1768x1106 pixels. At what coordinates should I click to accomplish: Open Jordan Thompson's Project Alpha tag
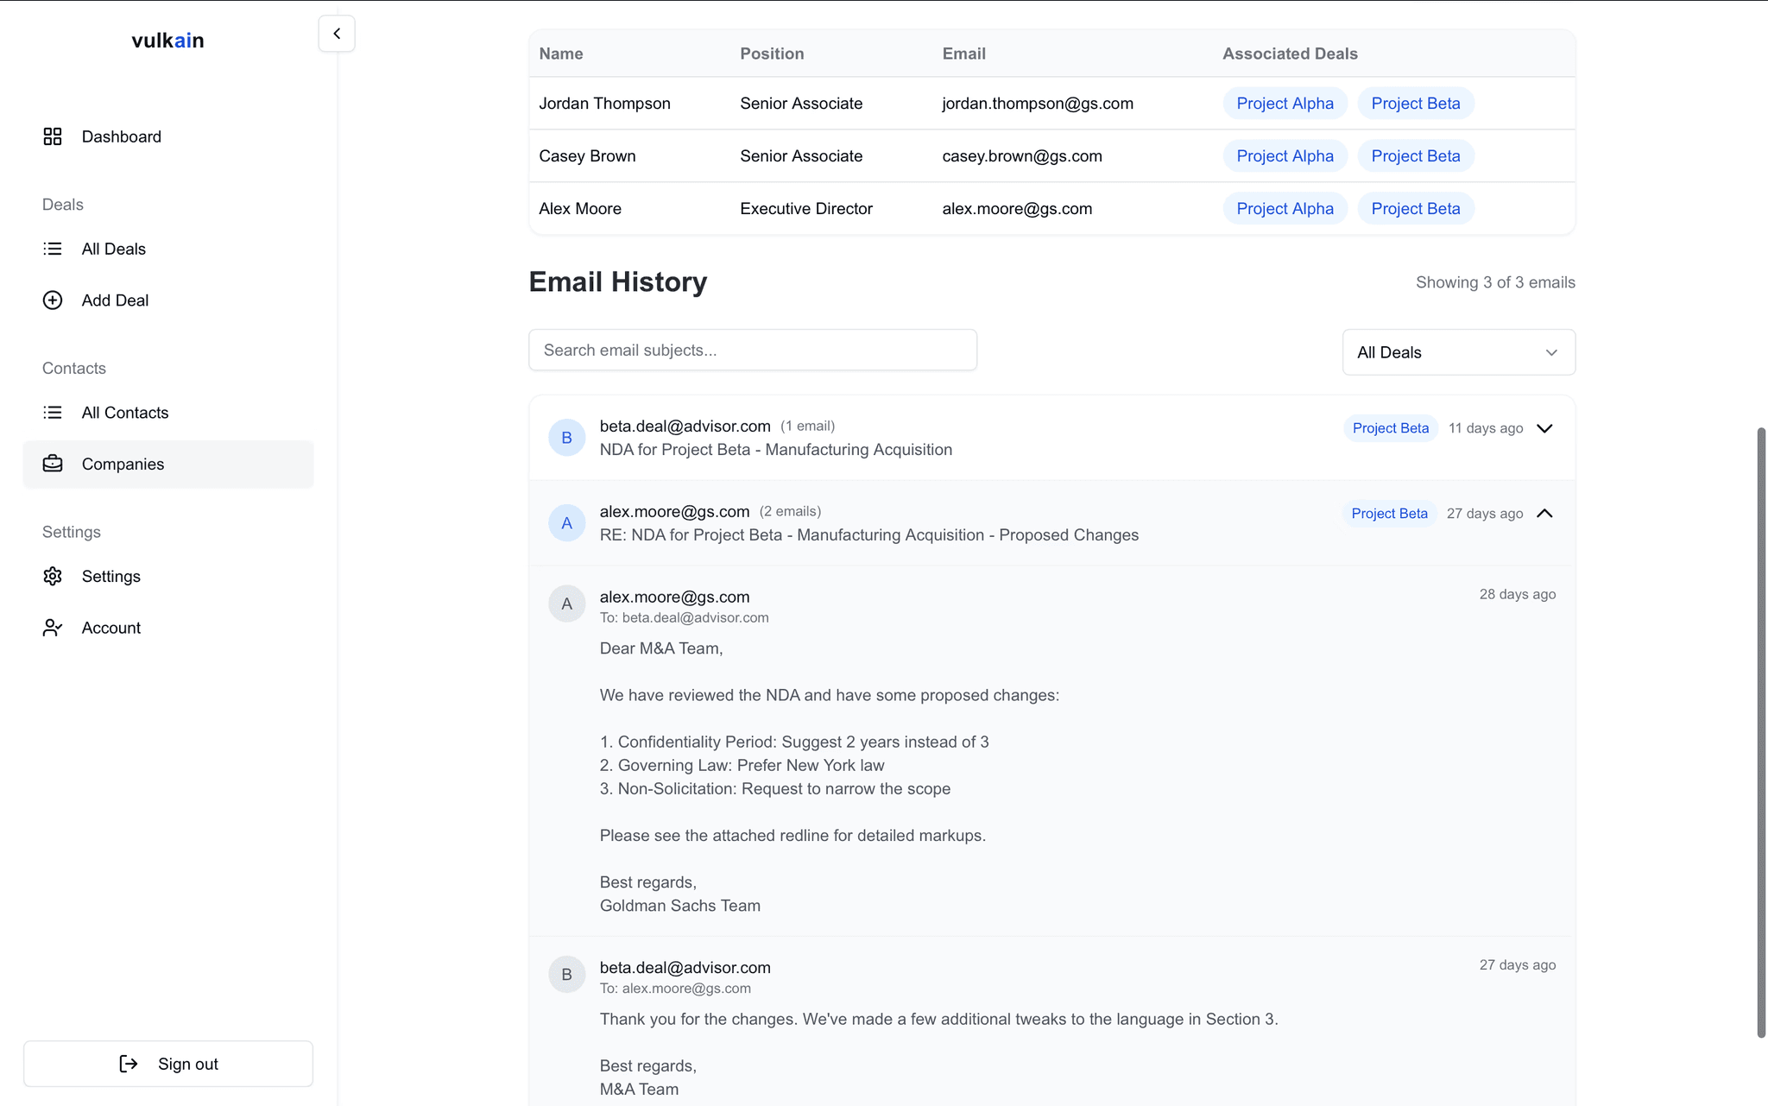click(1285, 104)
